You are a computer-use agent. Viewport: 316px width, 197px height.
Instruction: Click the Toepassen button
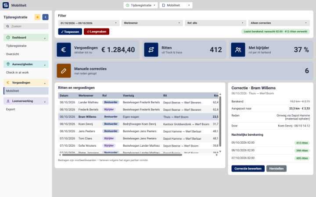[x=70, y=32]
